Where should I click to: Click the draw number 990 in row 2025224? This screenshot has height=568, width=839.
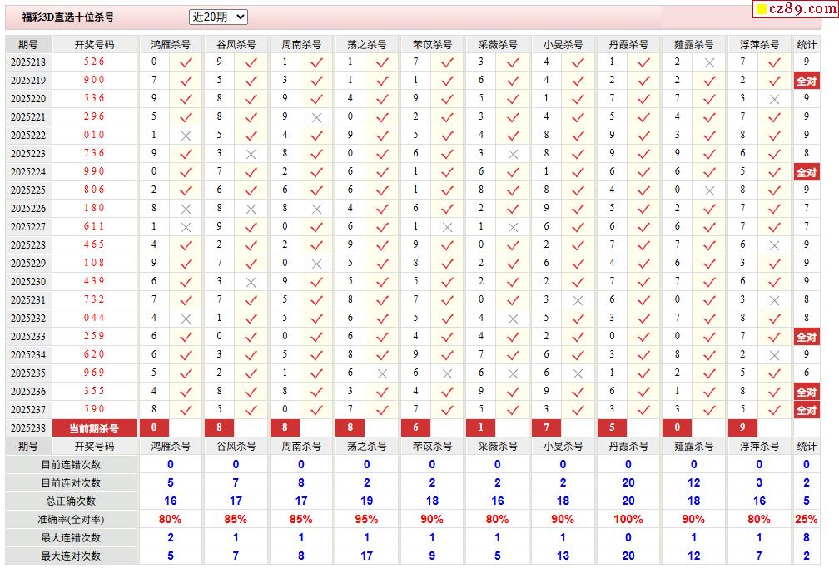94,171
